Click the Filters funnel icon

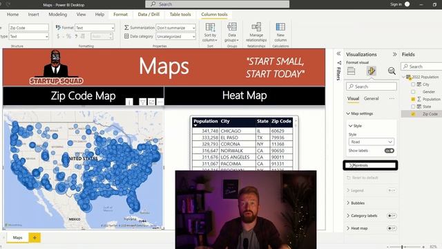(339, 63)
